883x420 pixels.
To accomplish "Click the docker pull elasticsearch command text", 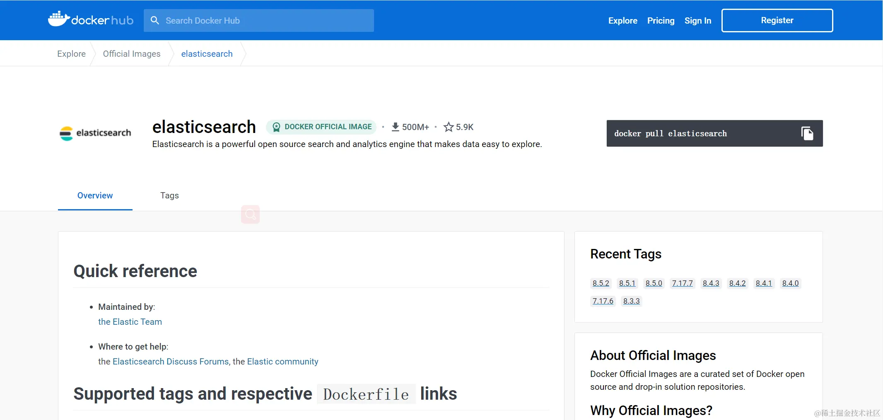I will 670,133.
